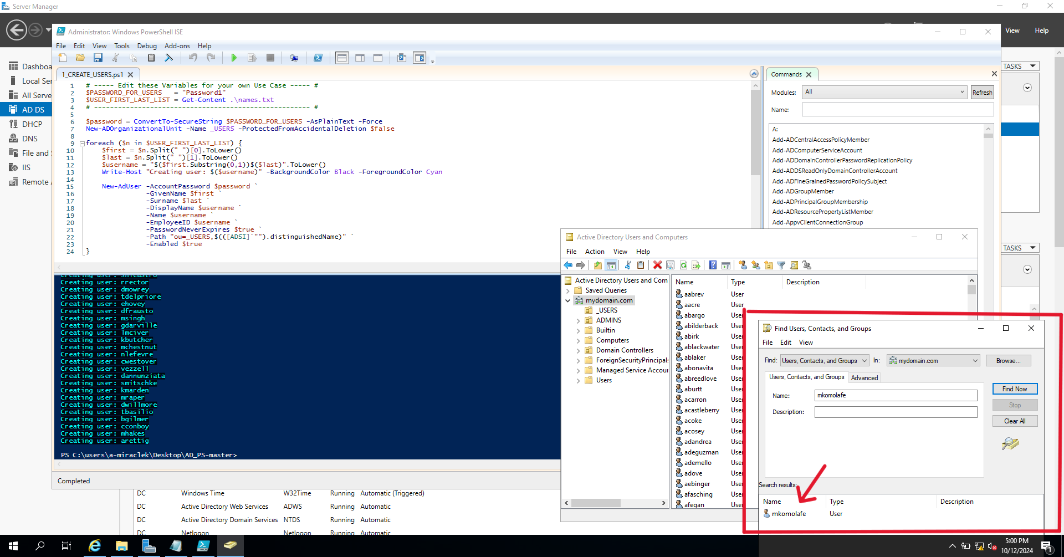Screen dimensions: 1064x557
Task: Run the script using the green Run icon
Action: pos(234,58)
